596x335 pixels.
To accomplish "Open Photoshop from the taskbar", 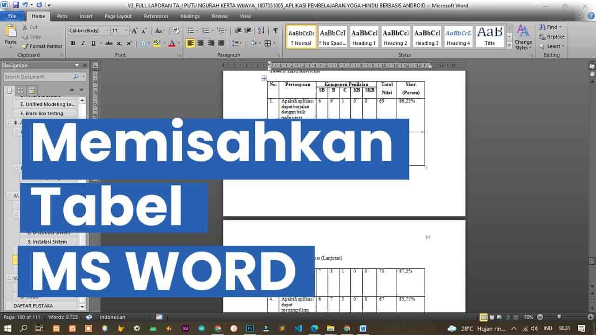I will tap(250, 328).
